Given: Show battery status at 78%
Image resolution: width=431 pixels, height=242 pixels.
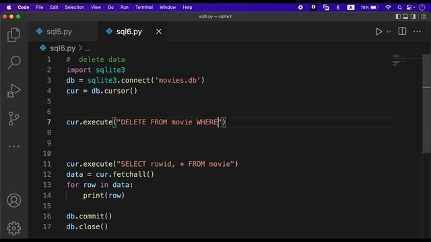Looking at the screenshot, I should 370,7.
